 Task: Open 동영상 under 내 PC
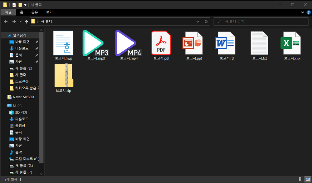[x=20, y=126]
